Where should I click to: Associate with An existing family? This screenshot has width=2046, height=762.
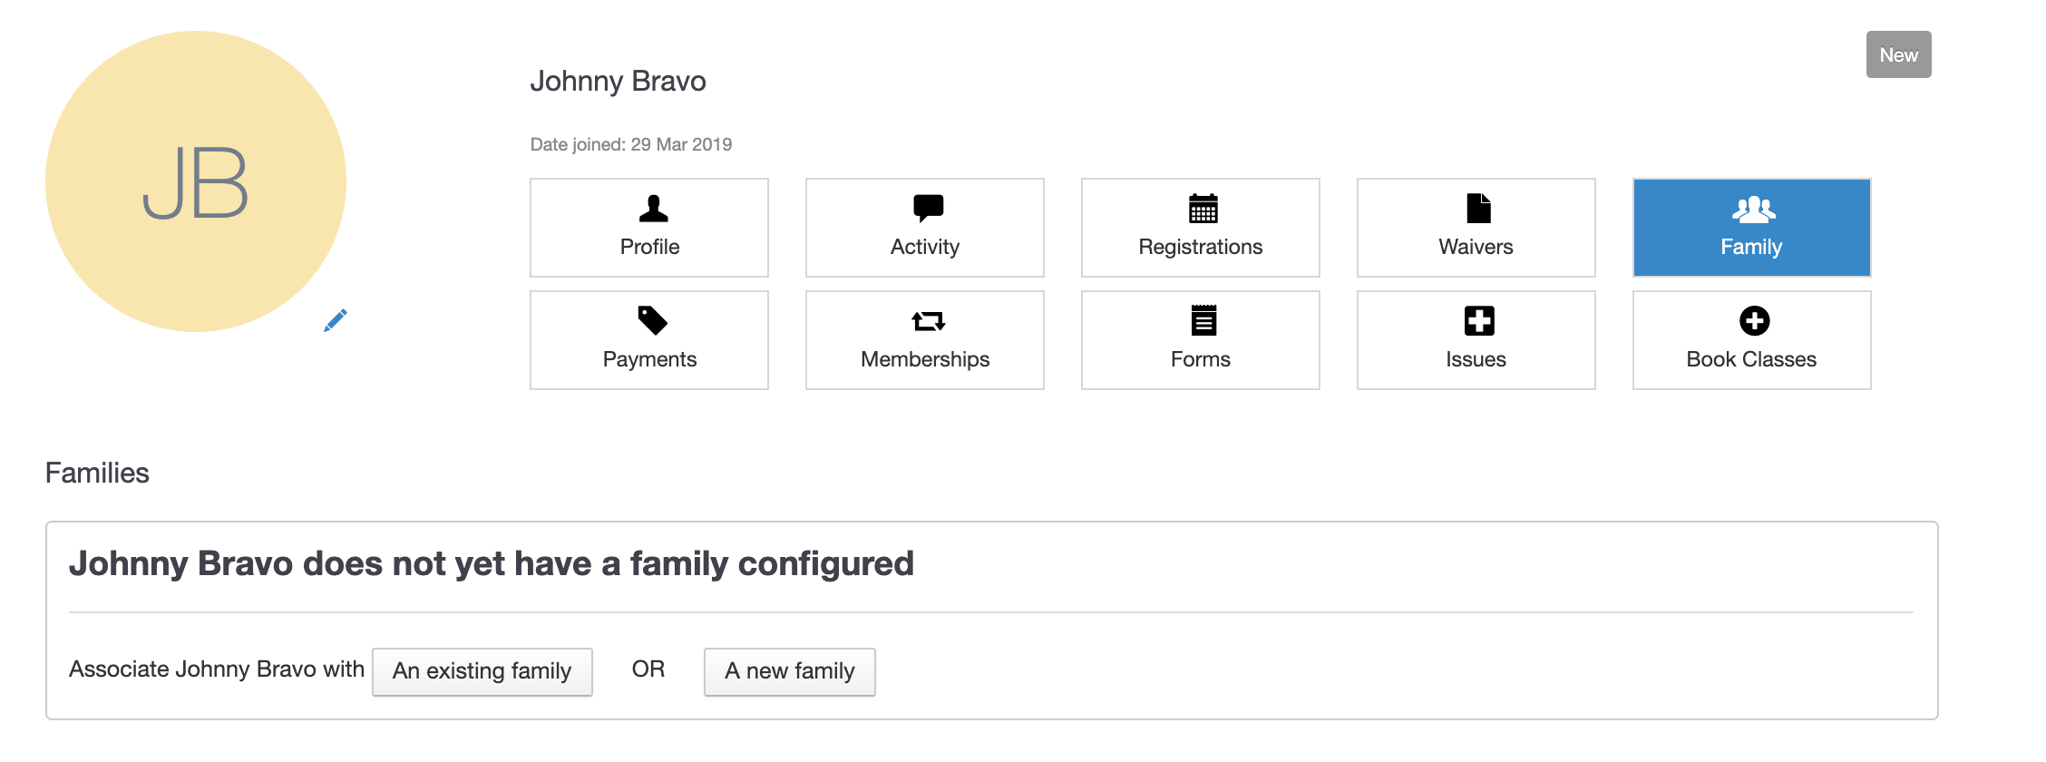tap(482, 671)
